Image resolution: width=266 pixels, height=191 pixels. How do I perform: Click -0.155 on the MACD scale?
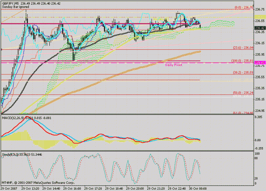[x=259, y=148]
